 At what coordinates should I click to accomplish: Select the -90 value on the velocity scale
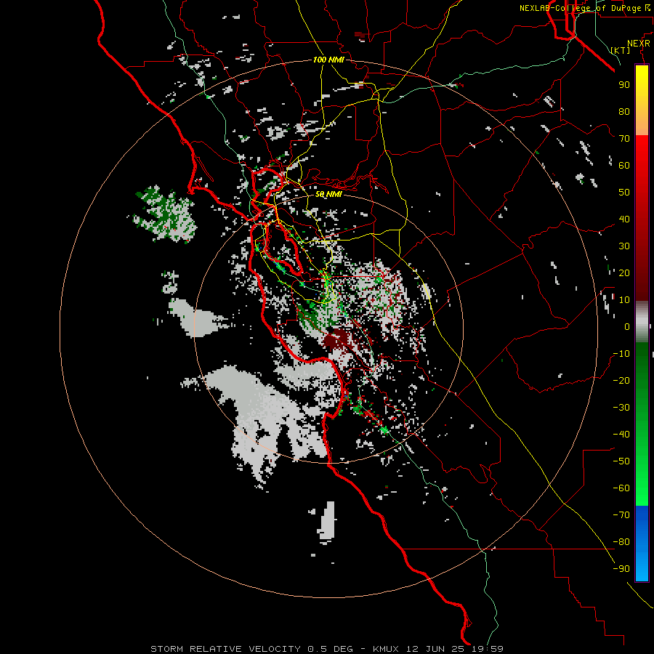[x=621, y=569]
